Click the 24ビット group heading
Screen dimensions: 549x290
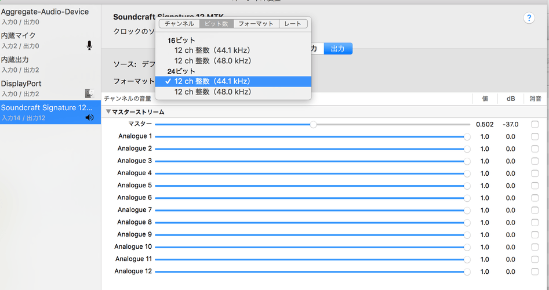tap(181, 71)
